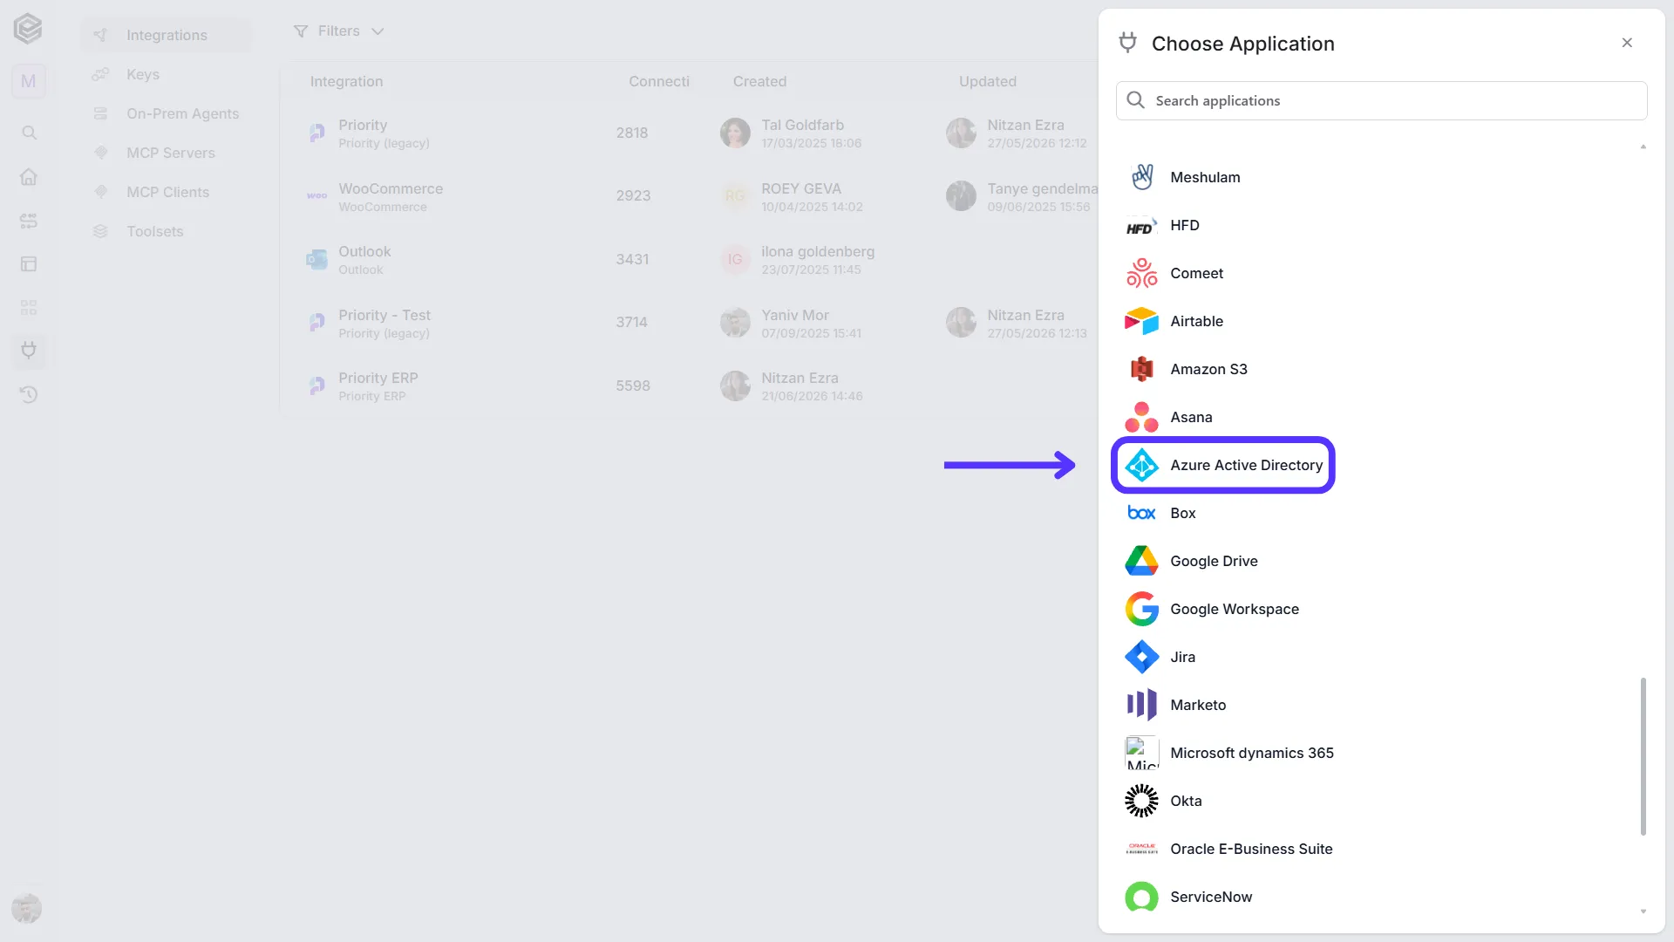Open the home icon in left sidebar
The height and width of the screenshot is (942, 1674).
29,177
